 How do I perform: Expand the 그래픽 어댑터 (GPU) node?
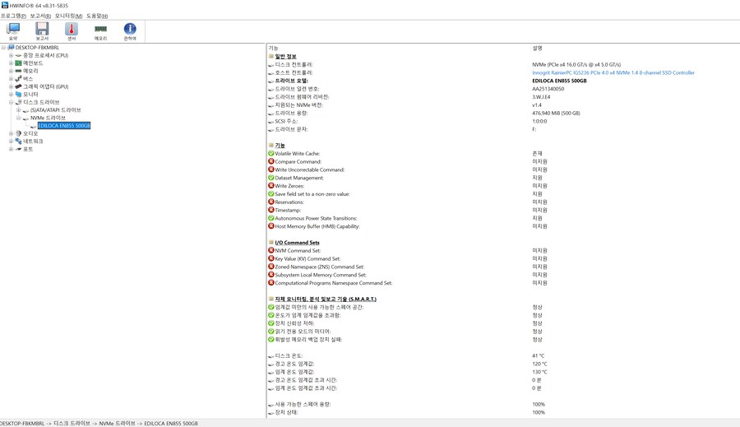11,87
